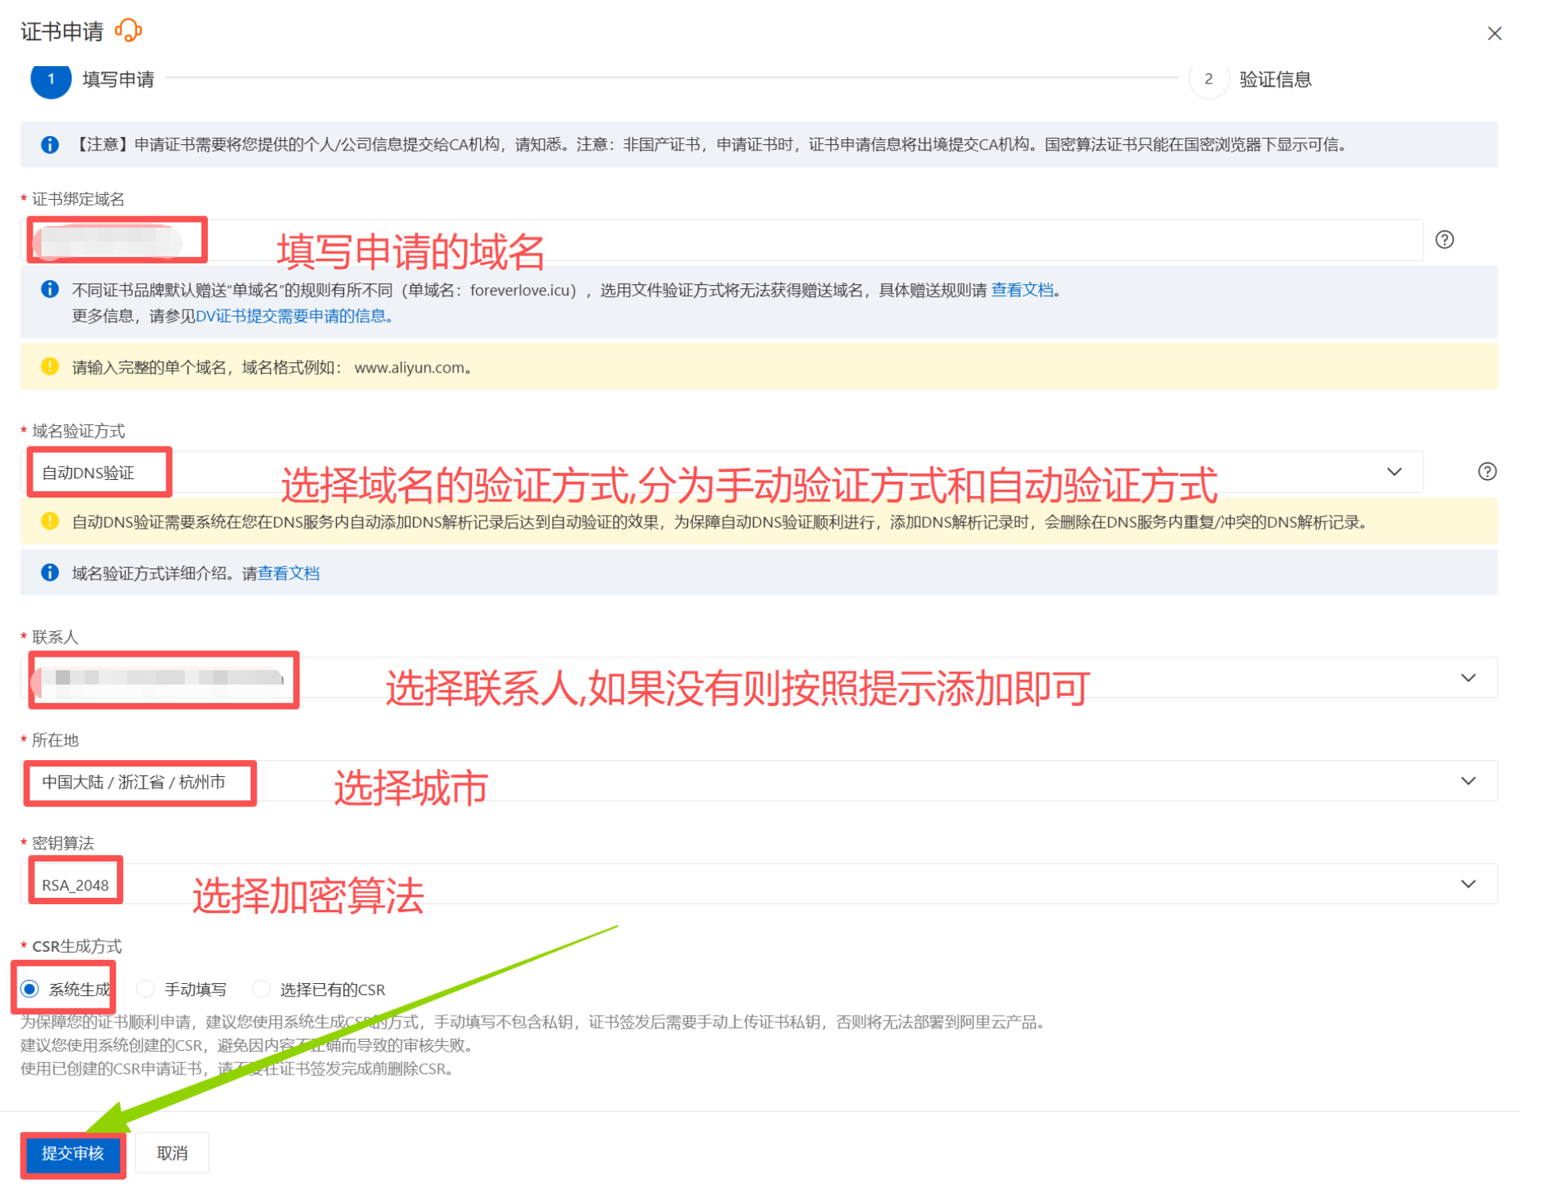Click the yellow warning icon beside www.aliyun.com example
Screen dimensions: 1562x1194
(49, 367)
